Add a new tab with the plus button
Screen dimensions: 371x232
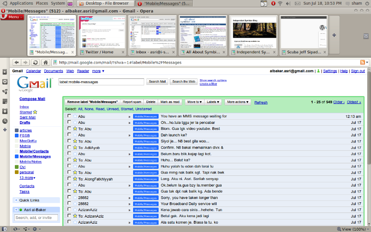point(334,35)
